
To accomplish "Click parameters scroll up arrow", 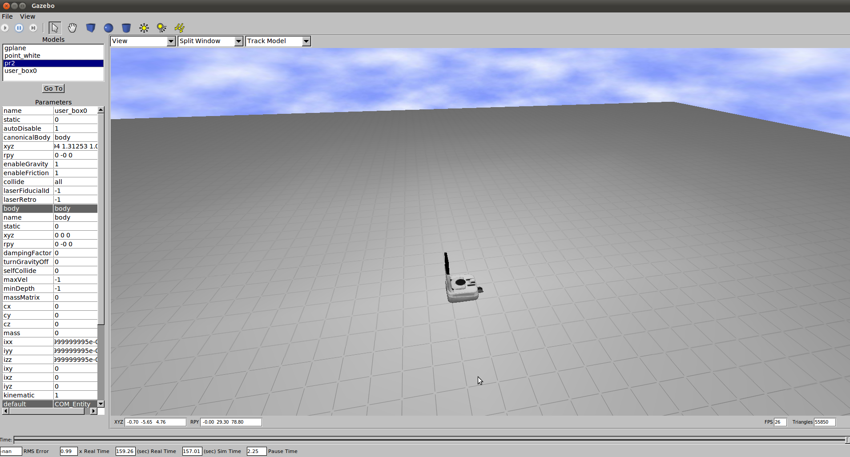I will click(101, 110).
